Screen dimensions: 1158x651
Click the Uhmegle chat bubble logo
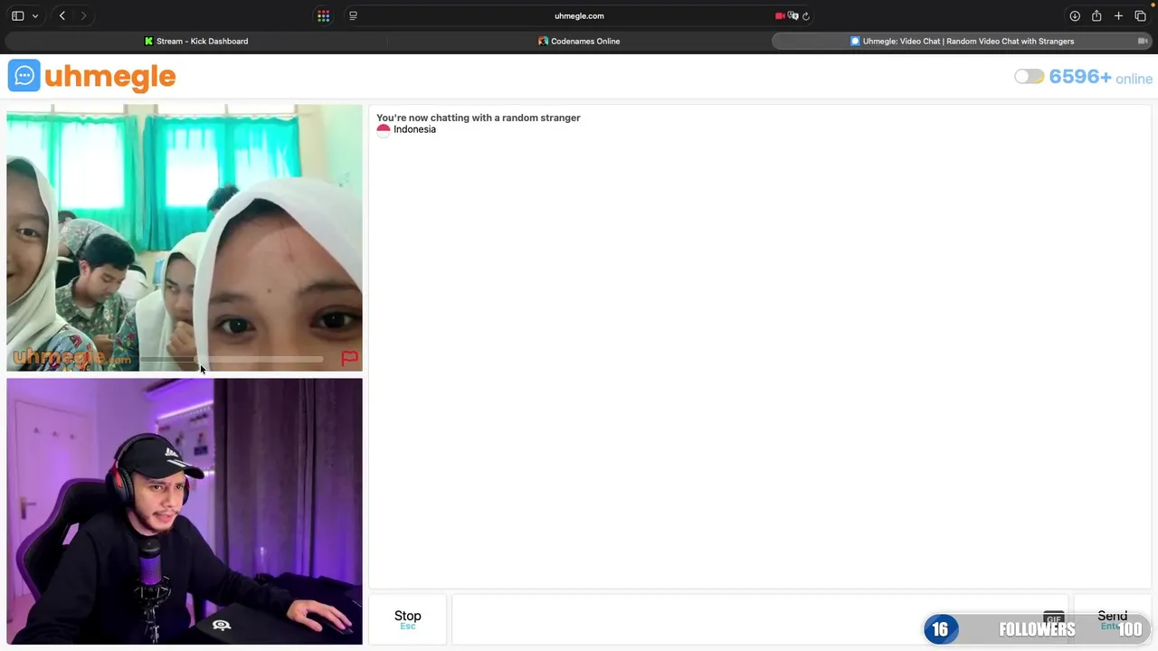click(x=24, y=76)
